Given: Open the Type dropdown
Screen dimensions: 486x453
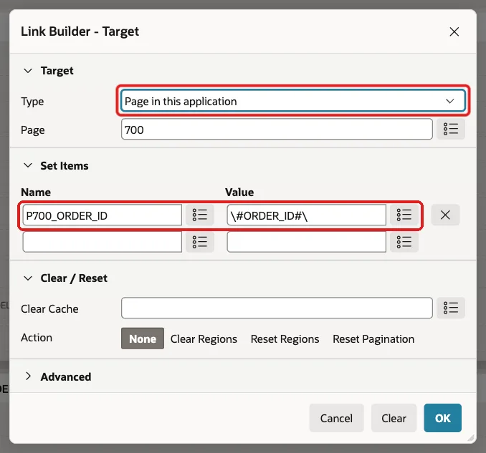Looking at the screenshot, I should [x=293, y=101].
